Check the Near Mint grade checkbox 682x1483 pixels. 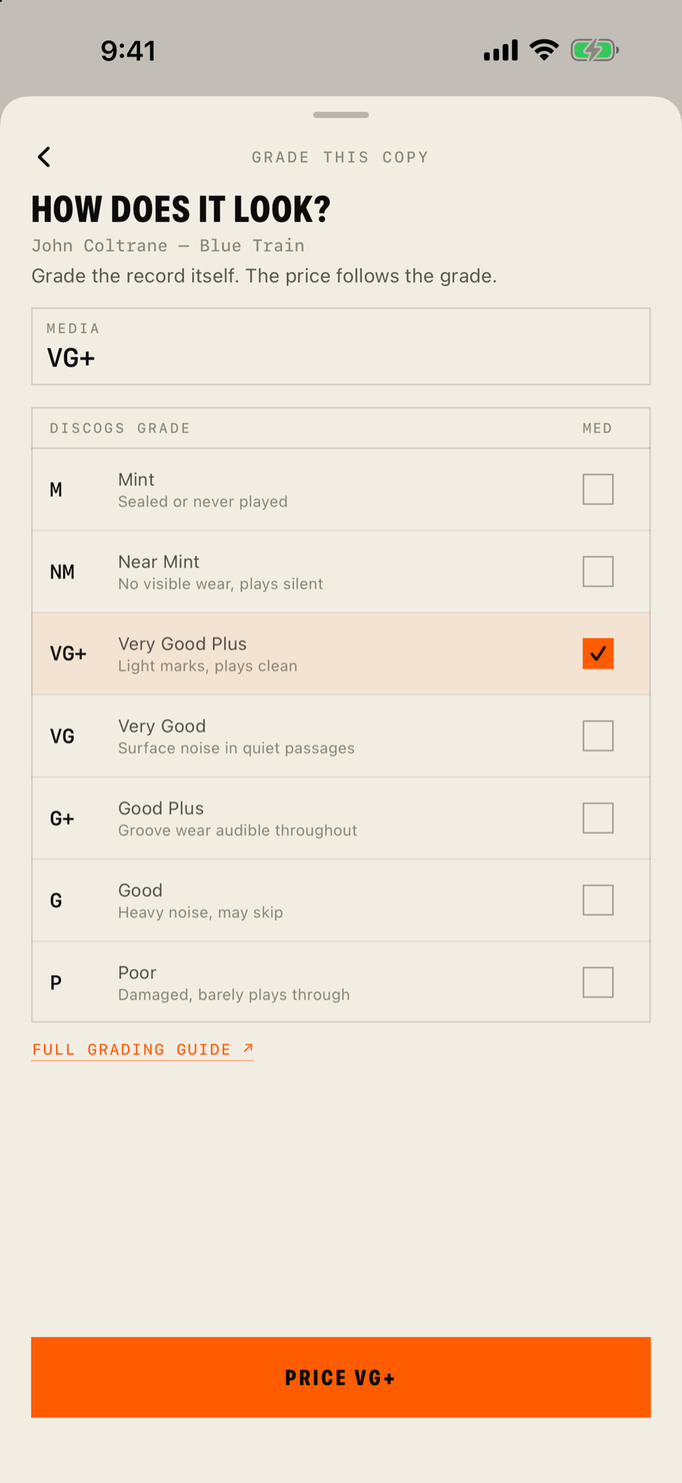click(x=598, y=572)
